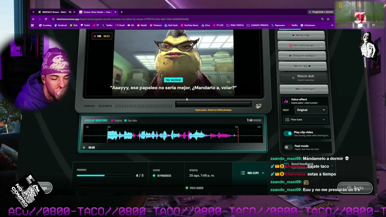This screenshot has height=217, width=386.
Task: Click the Original legend in waveform header
Action: (117, 121)
